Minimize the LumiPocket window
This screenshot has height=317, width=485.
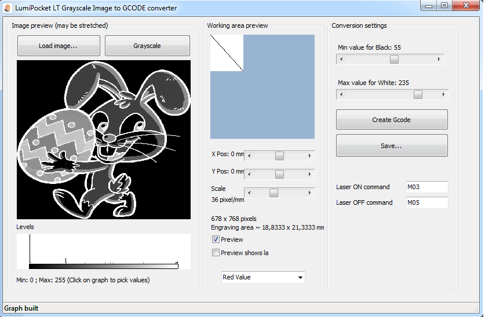point(428,6)
